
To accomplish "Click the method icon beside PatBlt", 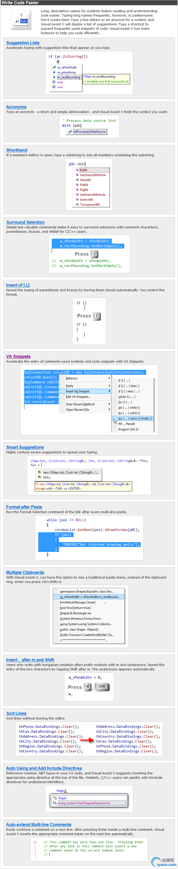I will pyautogui.click(x=77, y=184).
